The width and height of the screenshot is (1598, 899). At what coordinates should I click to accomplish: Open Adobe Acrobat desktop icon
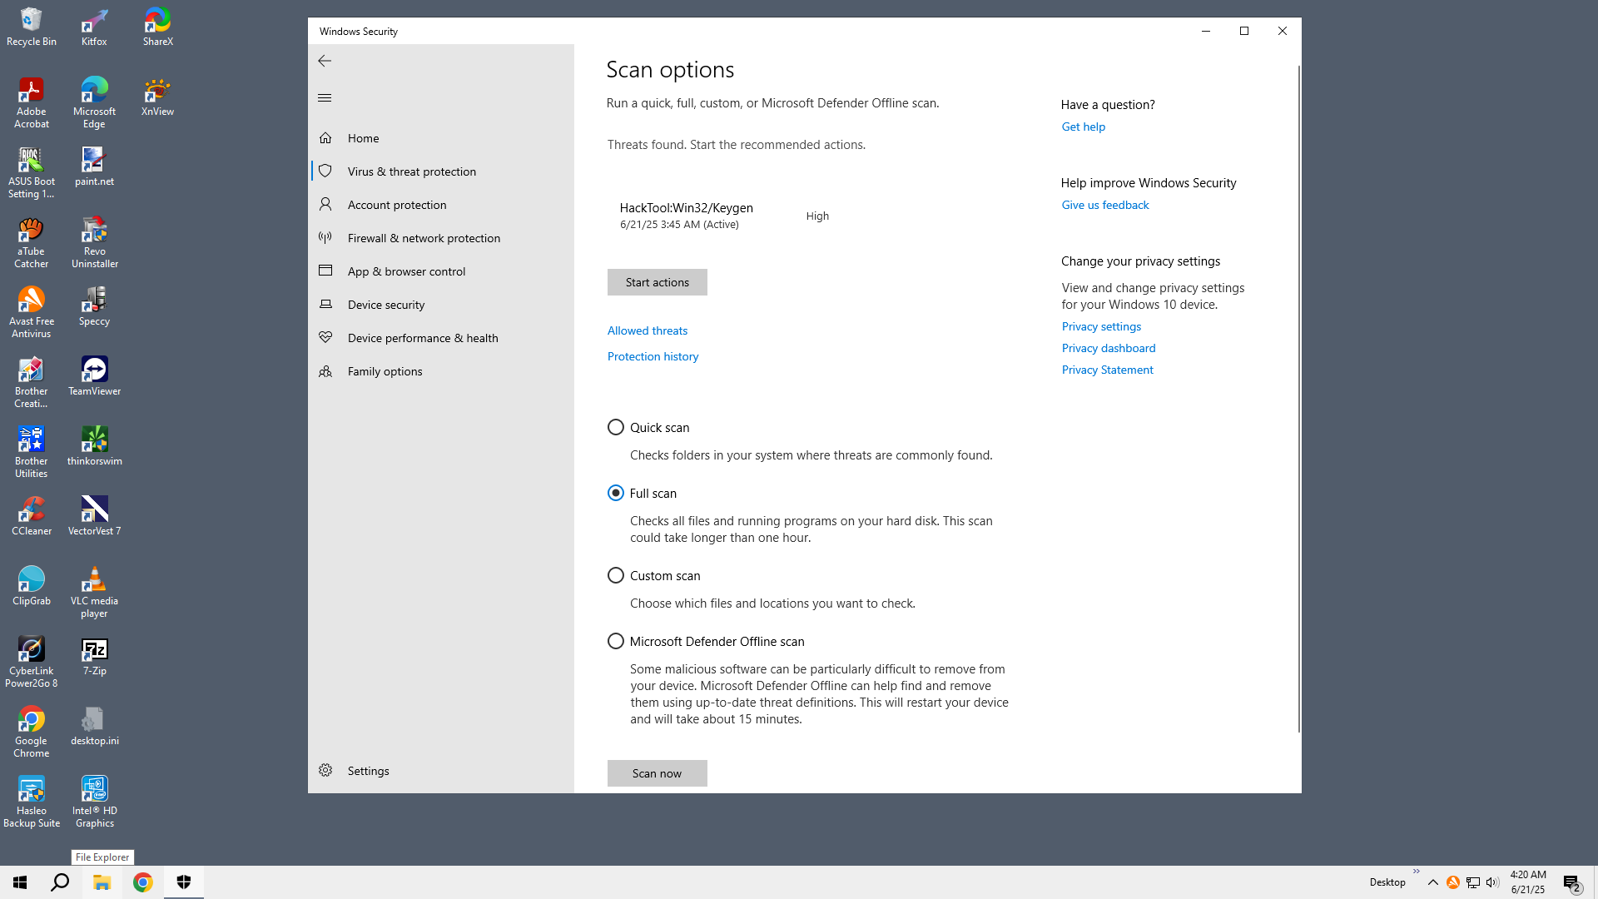tap(32, 103)
